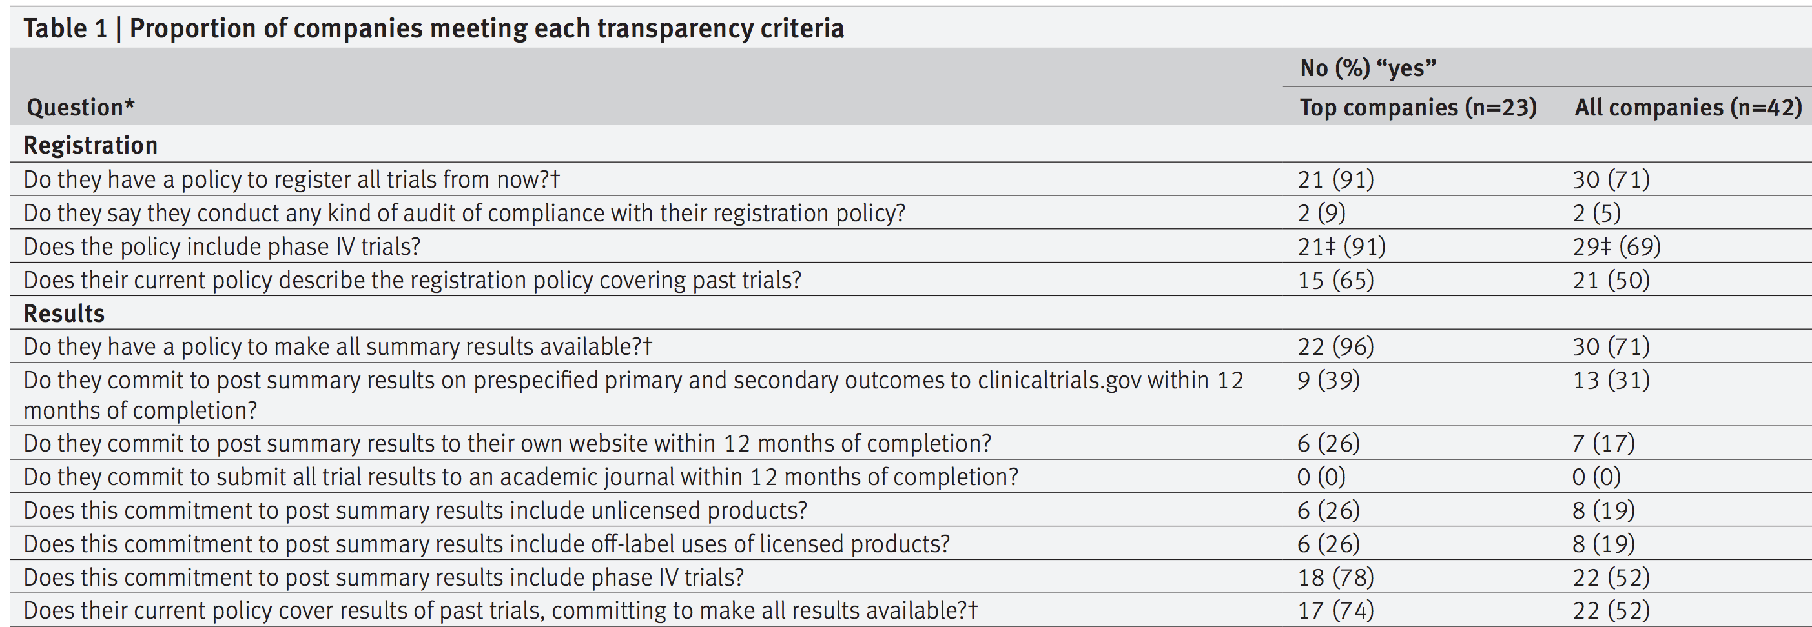Select the 'Question*' column header

coord(80,108)
